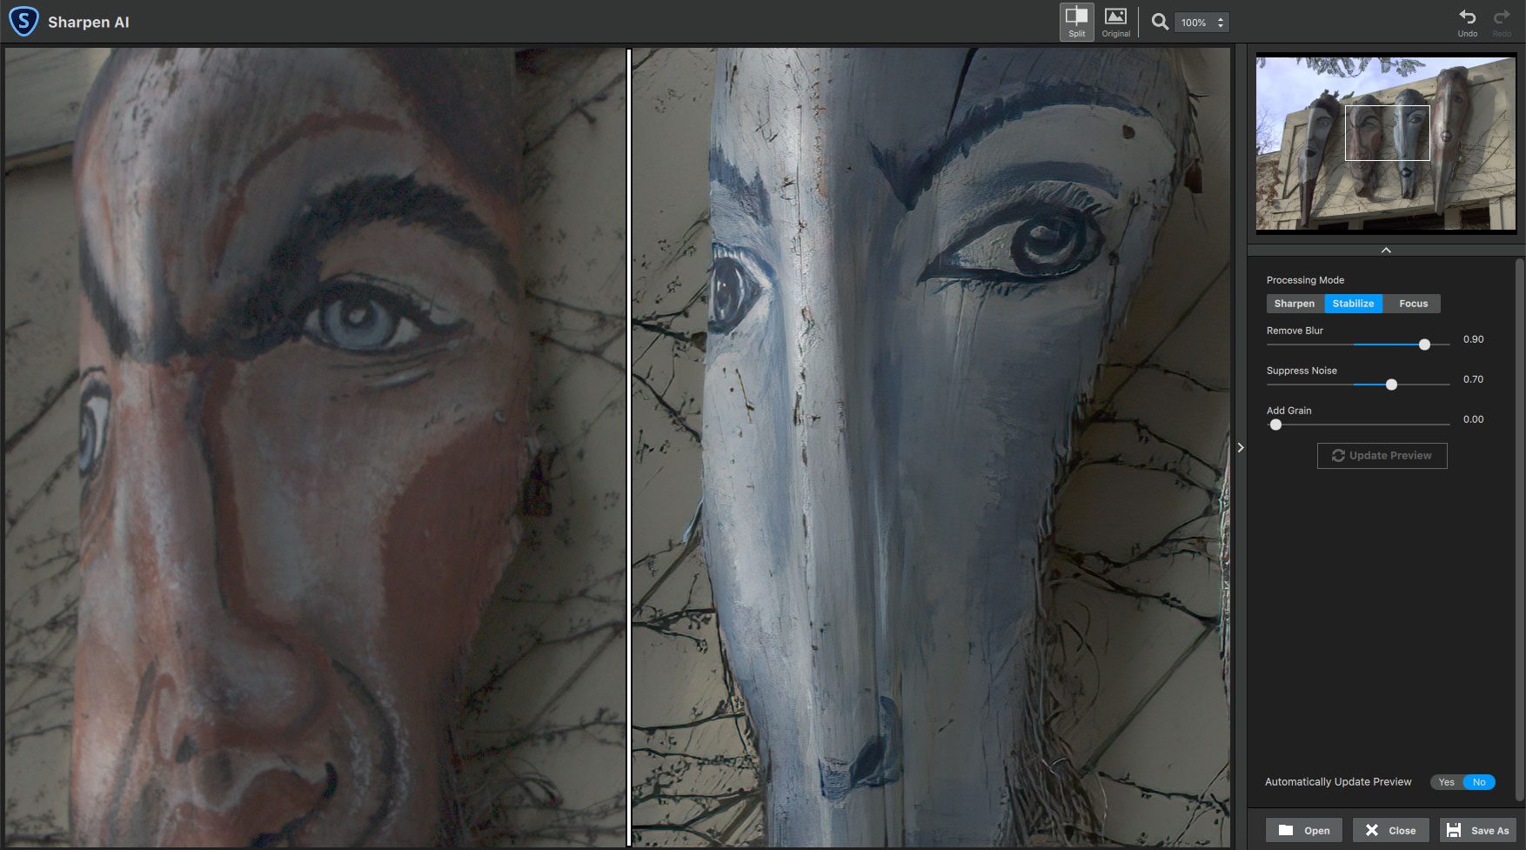Select the Sharpen processing mode

click(1295, 304)
